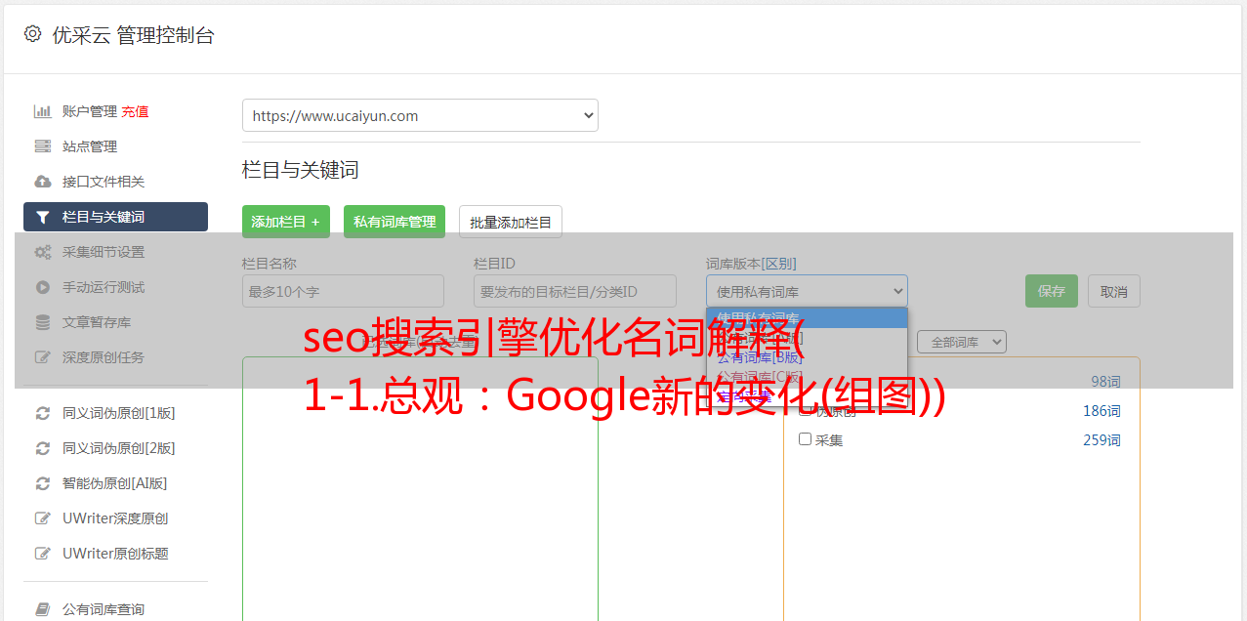This screenshot has width=1247, height=621.
Task: Click the 文章暂存库 database icon
Action: tap(42, 322)
